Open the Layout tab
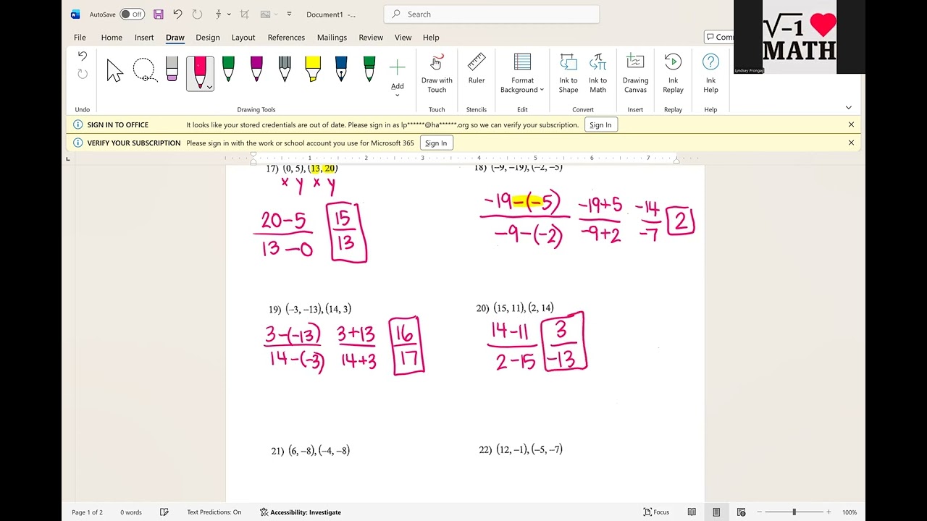The image size is (927, 521). coord(243,38)
